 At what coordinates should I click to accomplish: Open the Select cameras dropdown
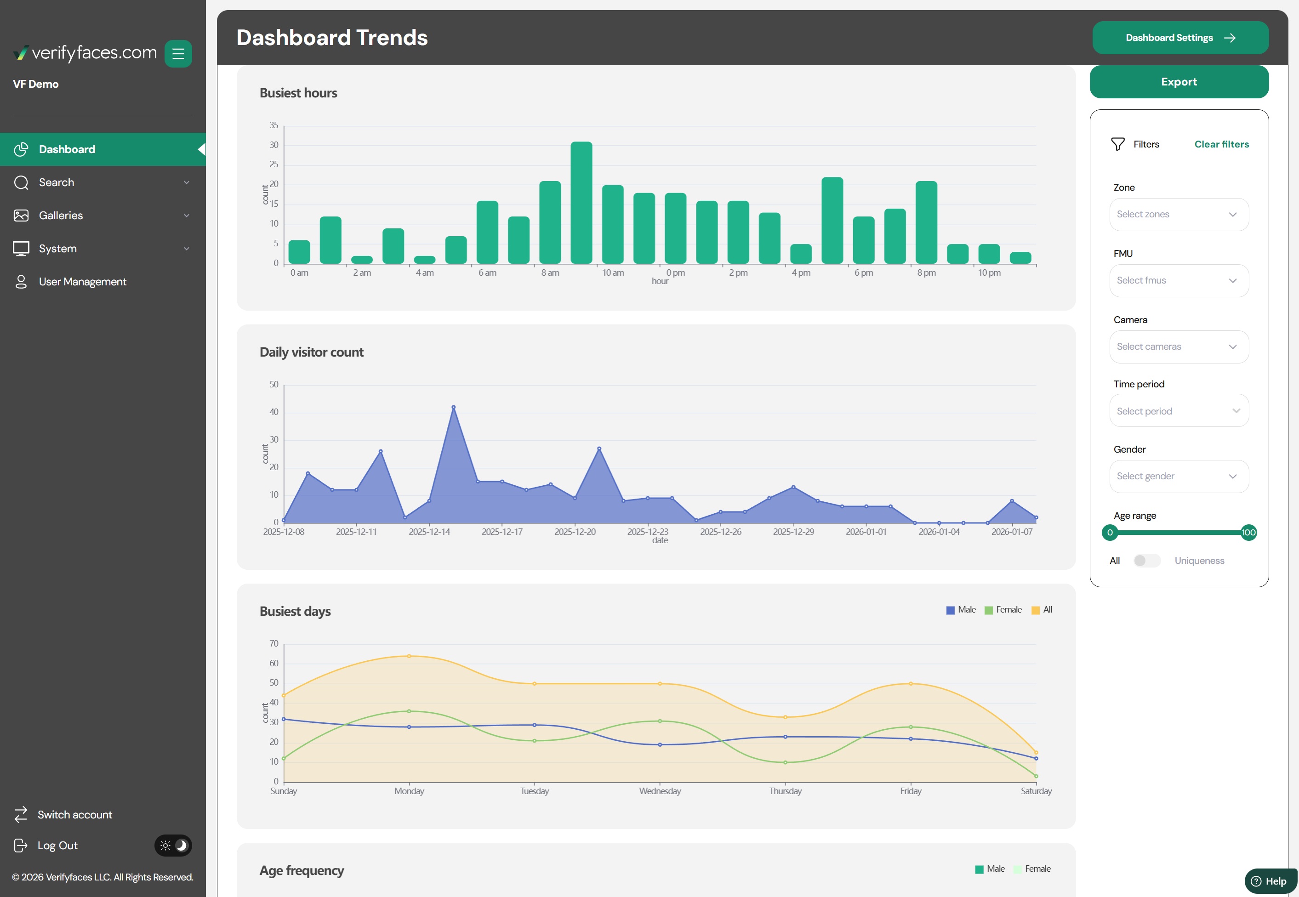[x=1179, y=347]
